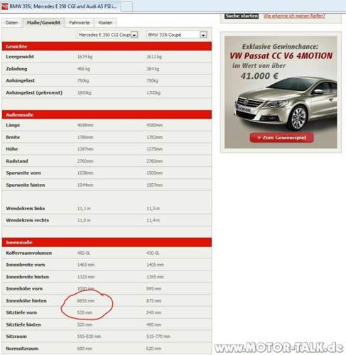This screenshot has width=346, height=355.
Task: Click the Spurweite vorn label
Action: [x=23, y=173]
